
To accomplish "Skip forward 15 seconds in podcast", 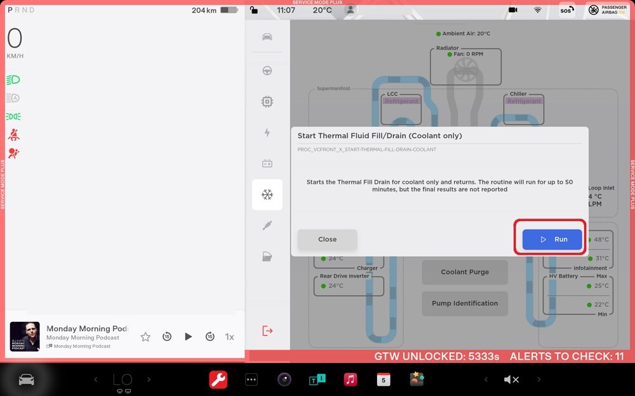I will (x=210, y=337).
